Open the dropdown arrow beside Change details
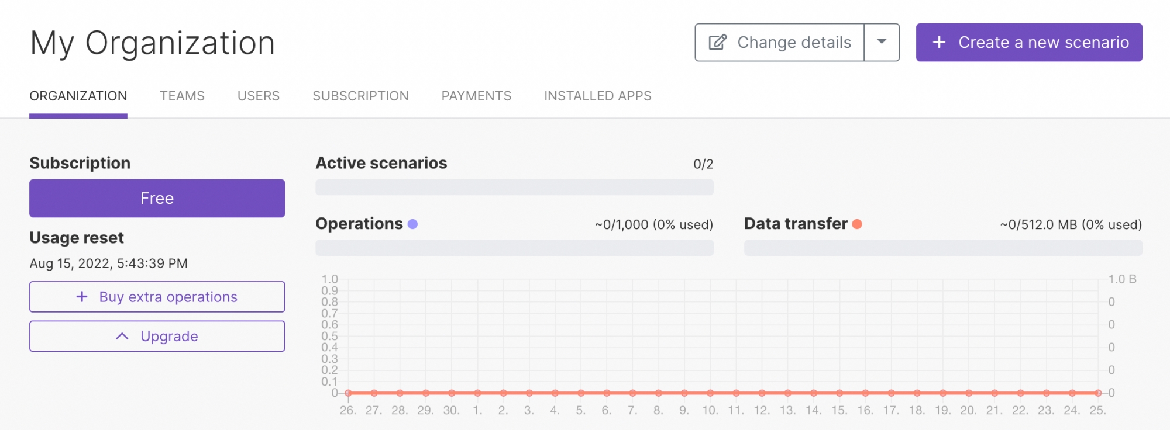 coord(882,42)
